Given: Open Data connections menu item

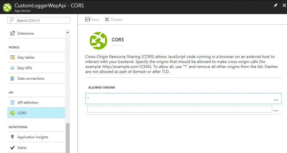Looking at the screenshot, I should coord(36,79).
